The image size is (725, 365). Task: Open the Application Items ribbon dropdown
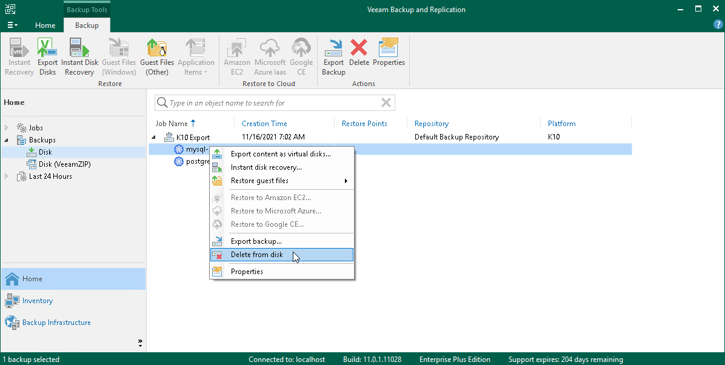coord(196,57)
